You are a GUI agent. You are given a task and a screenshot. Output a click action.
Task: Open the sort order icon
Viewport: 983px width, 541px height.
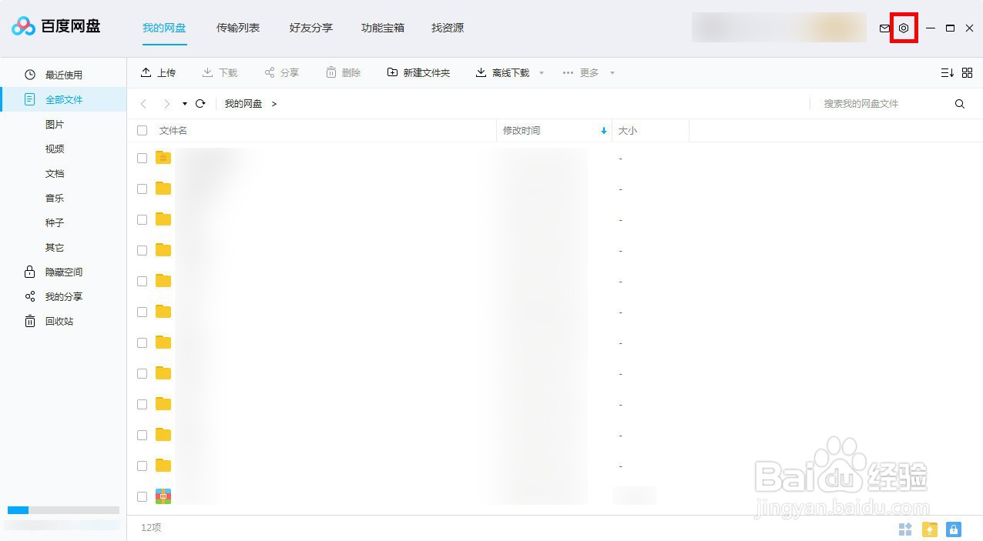click(947, 72)
